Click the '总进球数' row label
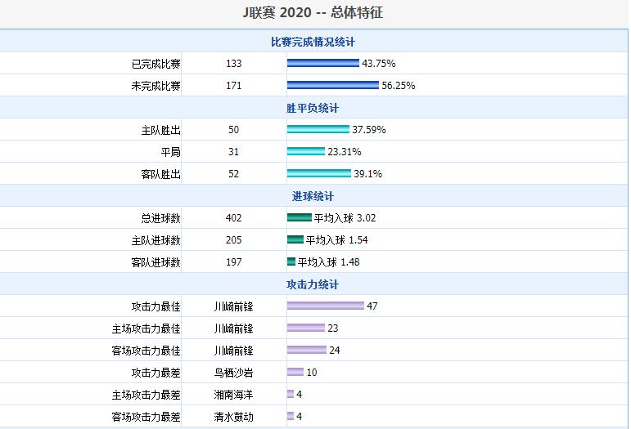631x429 pixels. click(160, 218)
